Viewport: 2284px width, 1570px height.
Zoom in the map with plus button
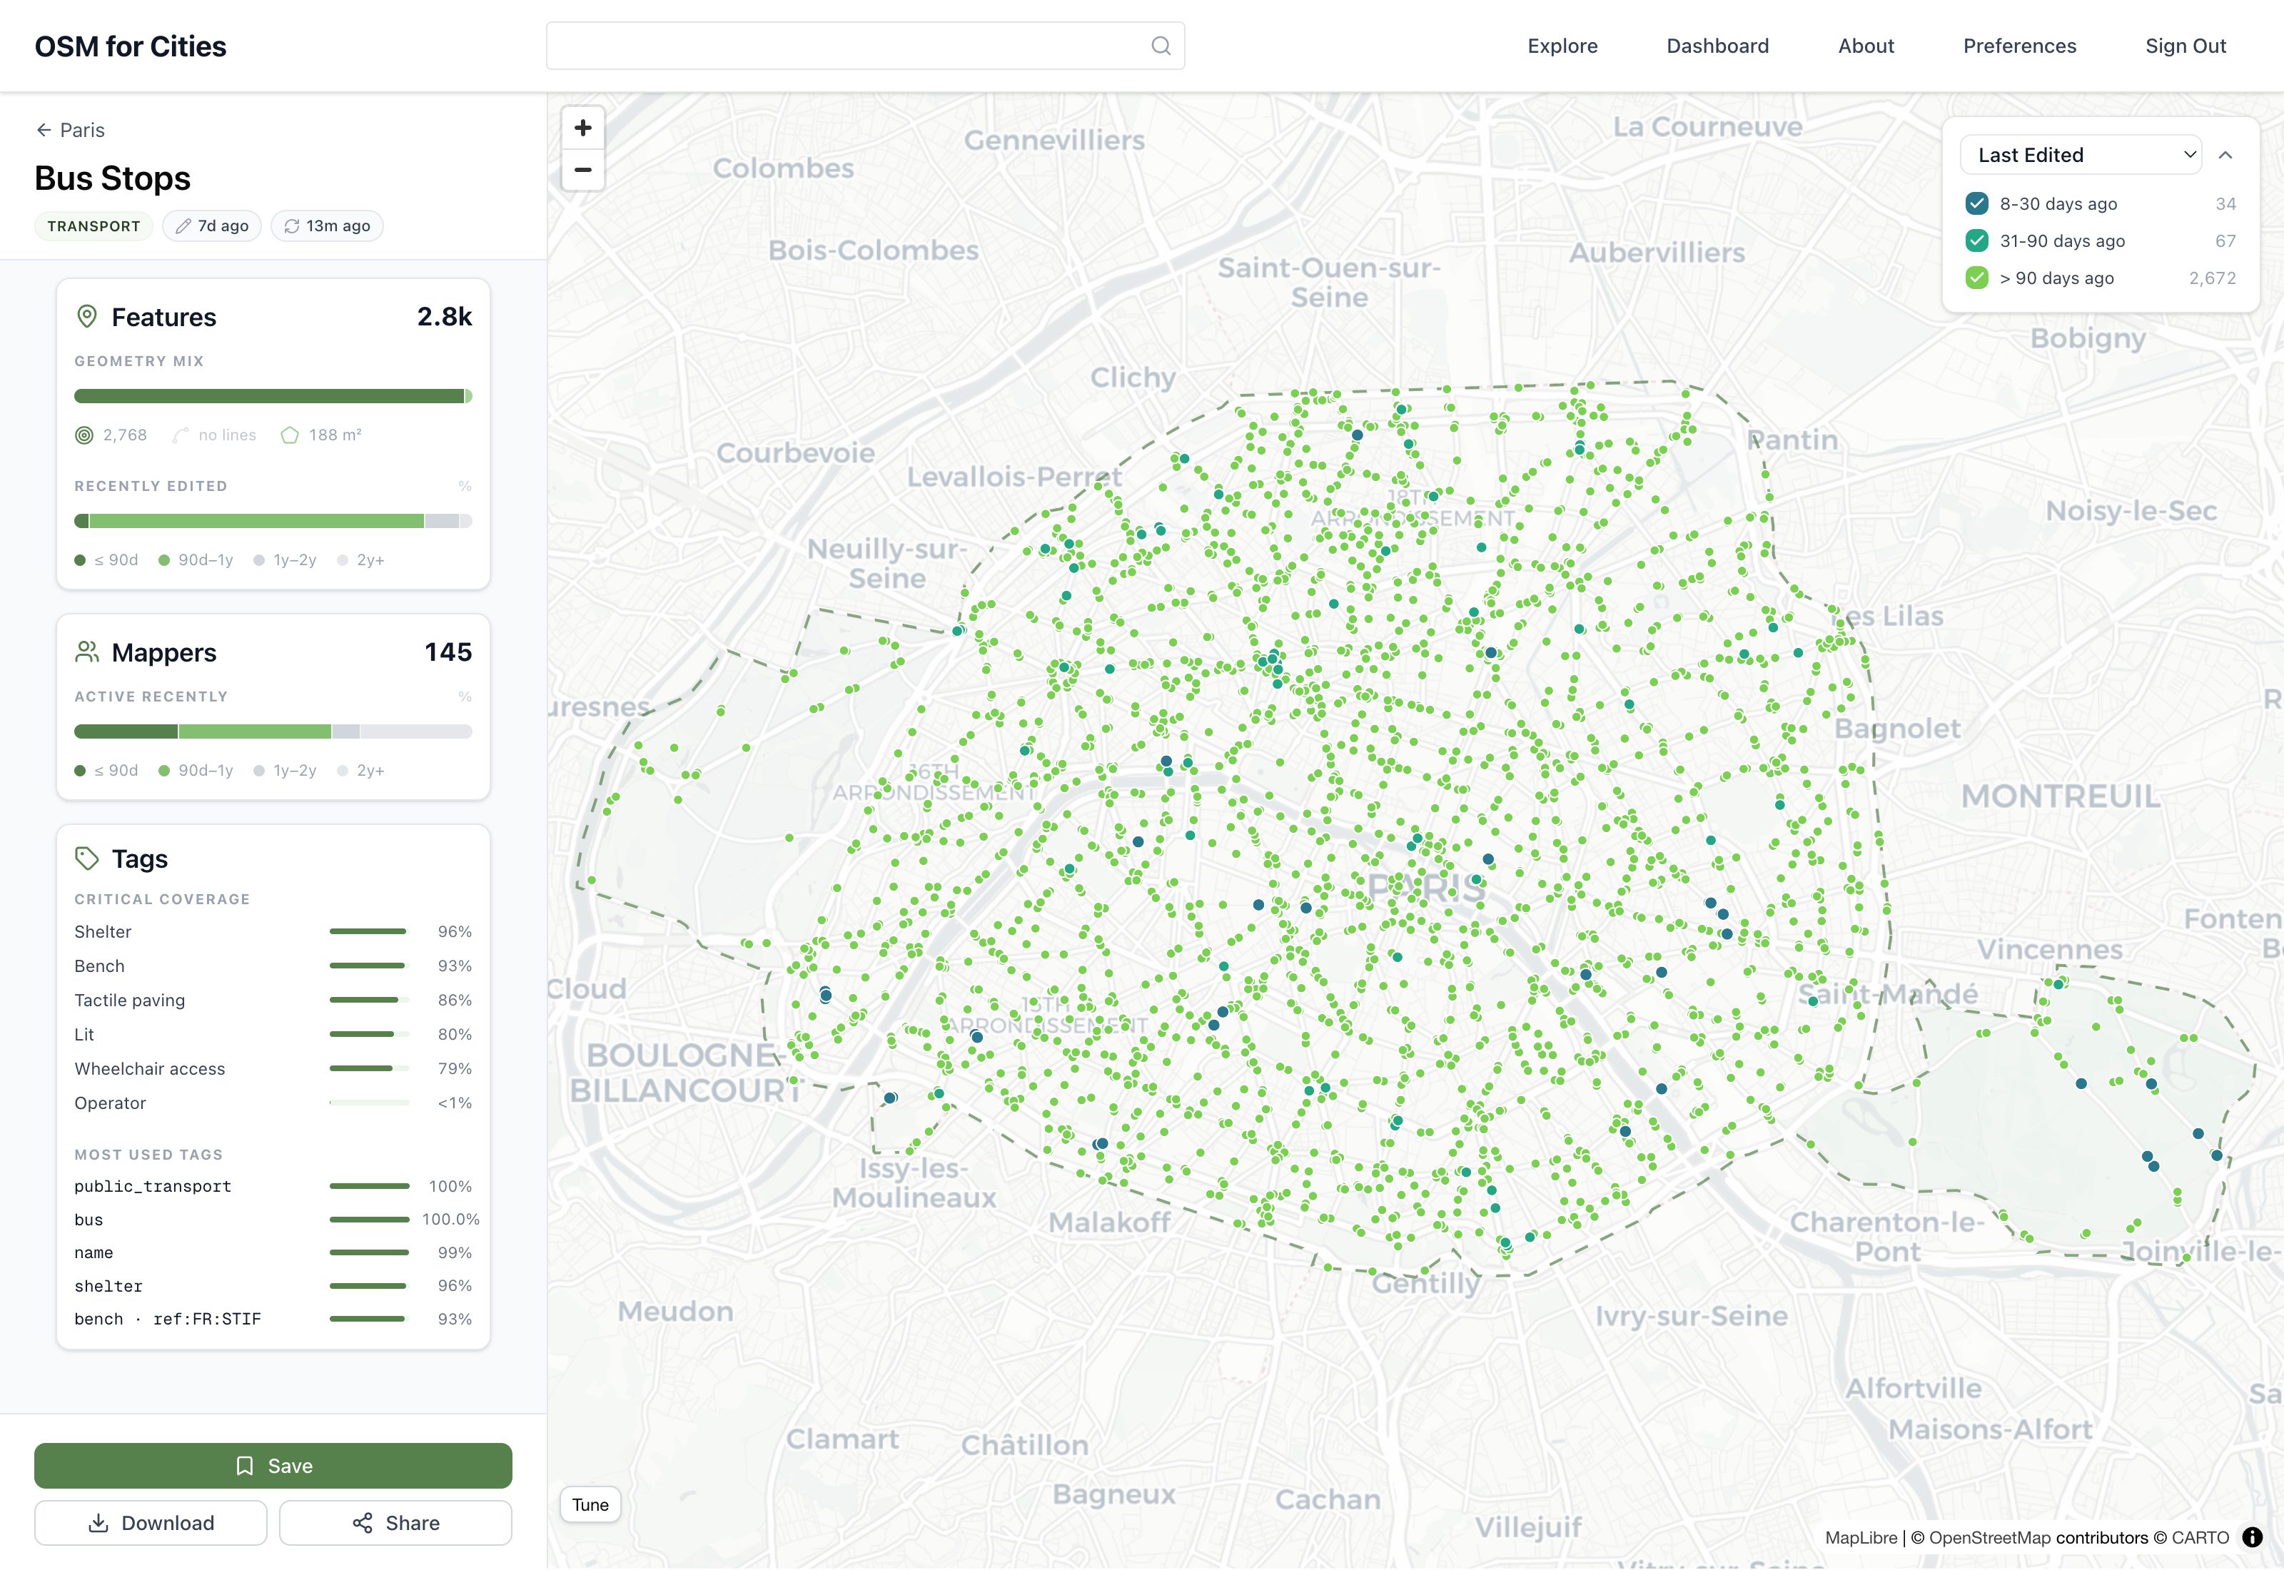[583, 128]
